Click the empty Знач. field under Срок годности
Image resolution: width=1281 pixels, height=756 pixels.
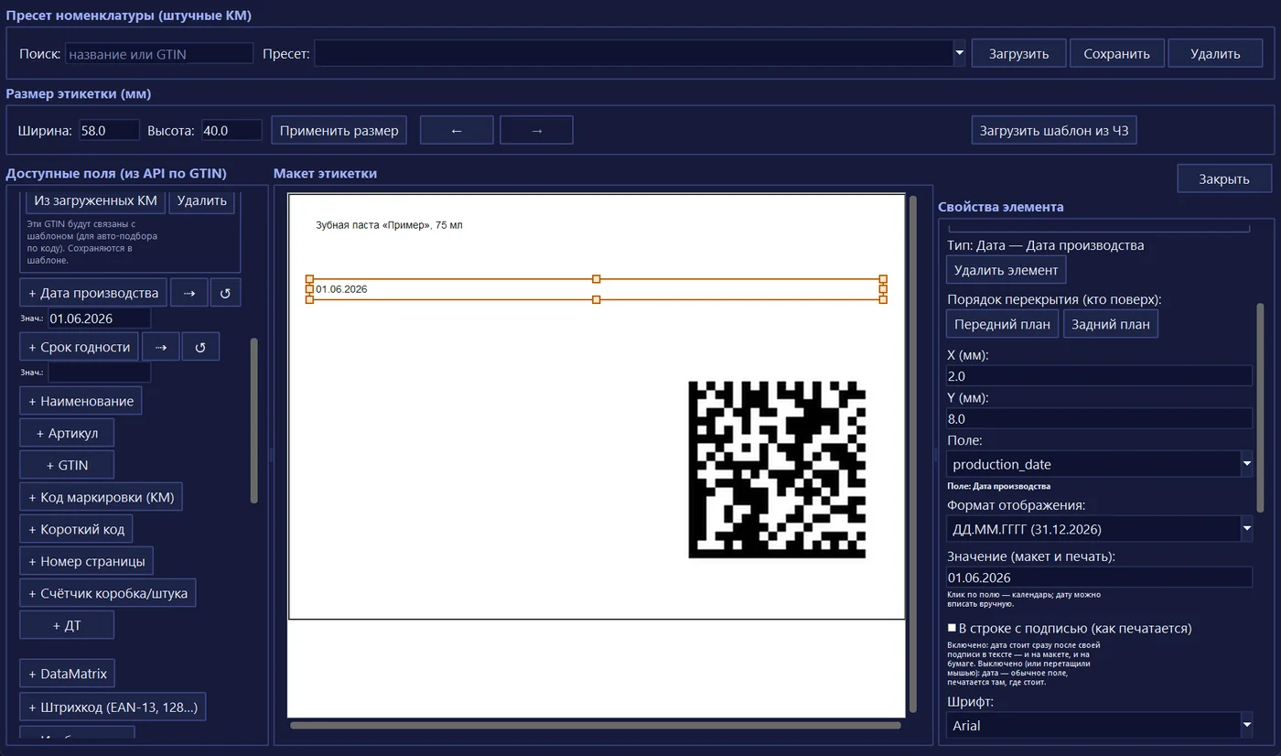[x=100, y=372]
